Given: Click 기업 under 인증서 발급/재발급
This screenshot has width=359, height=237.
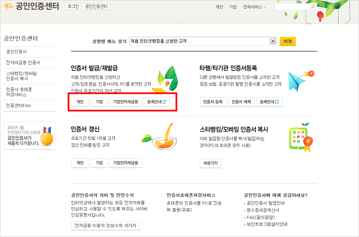Looking at the screenshot, I should (x=99, y=102).
